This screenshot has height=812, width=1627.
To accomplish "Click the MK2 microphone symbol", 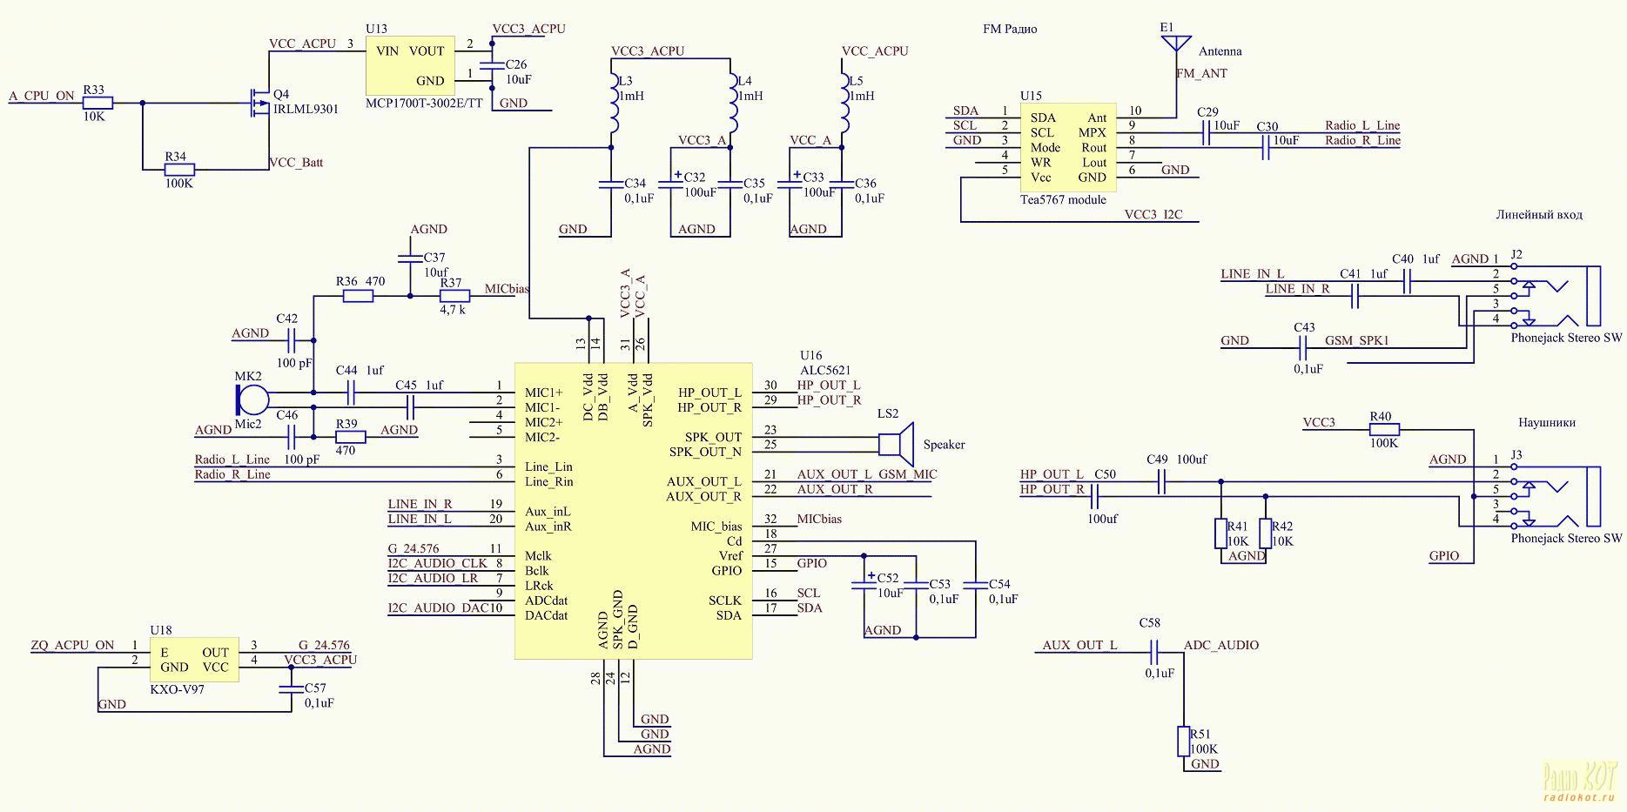I will point(252,399).
